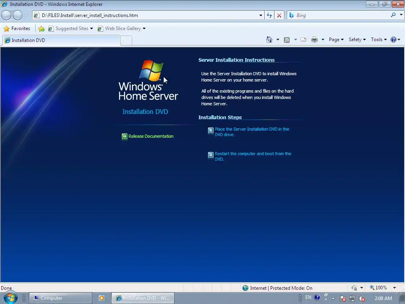Click the Release Documentation arrow icon
Screen dimensions: 405x304
point(124,136)
